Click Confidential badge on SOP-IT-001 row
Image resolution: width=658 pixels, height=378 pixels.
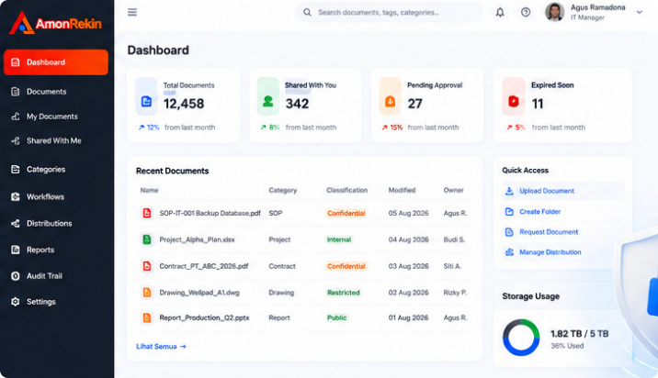point(346,213)
